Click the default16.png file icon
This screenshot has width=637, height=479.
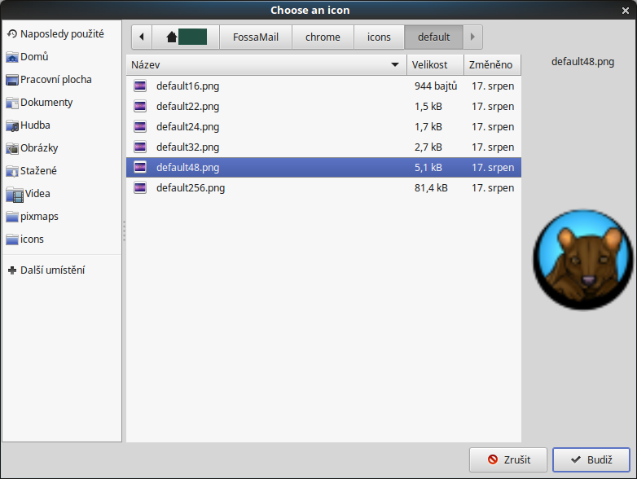tap(140, 86)
